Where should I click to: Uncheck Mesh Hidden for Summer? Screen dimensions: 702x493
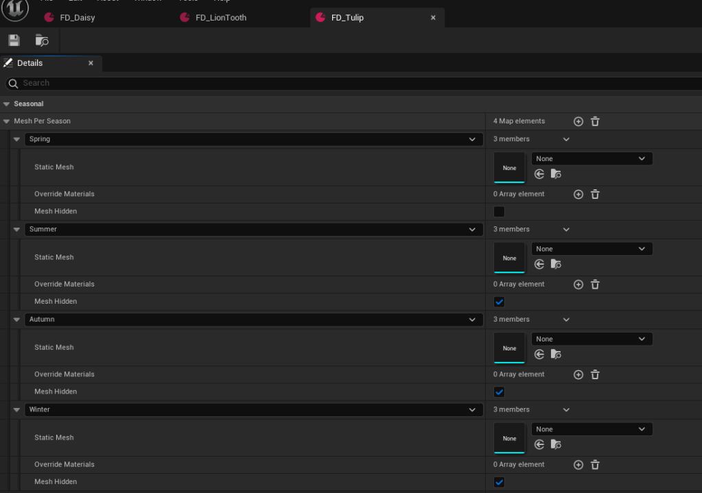[x=499, y=302]
